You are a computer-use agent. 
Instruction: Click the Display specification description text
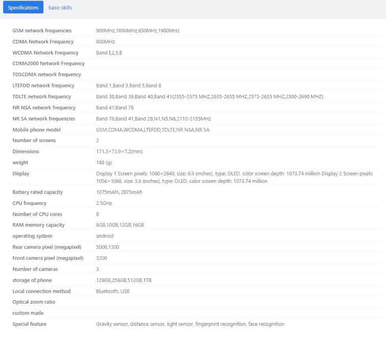(x=234, y=177)
